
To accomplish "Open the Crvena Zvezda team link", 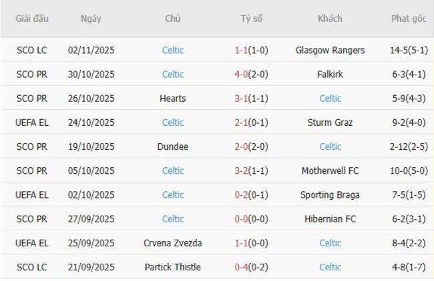I will [173, 243].
